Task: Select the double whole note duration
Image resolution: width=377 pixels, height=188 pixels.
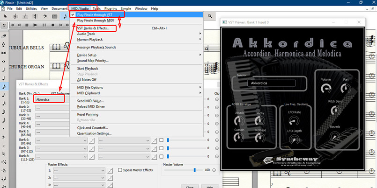Action: point(4,53)
